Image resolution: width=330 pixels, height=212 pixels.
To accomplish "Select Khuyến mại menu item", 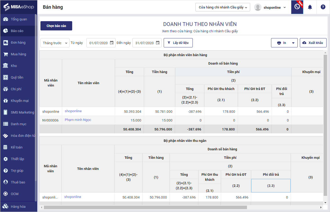I will 20,101.
